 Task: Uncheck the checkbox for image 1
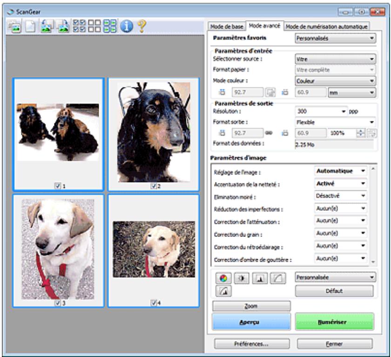[58, 186]
